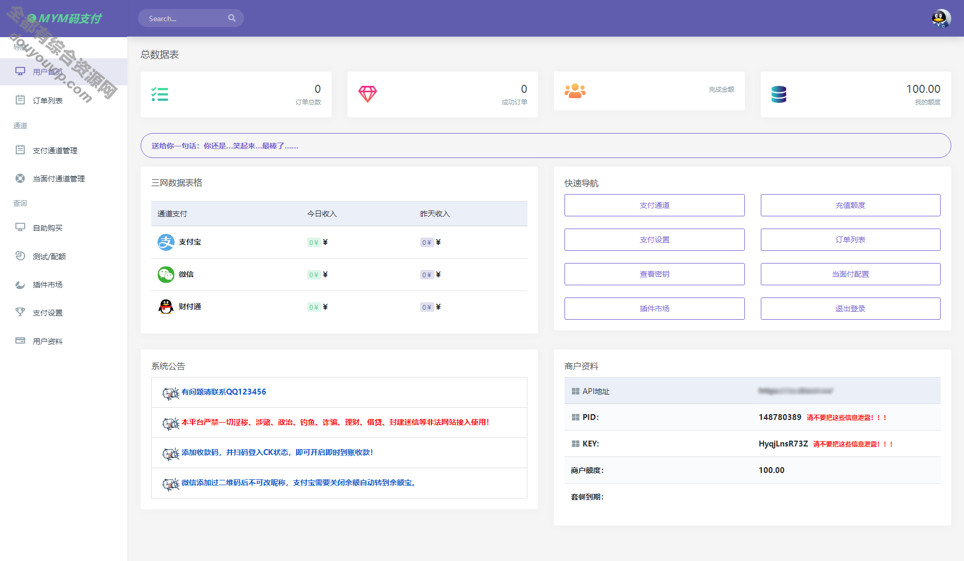Open 支付通道管理 in the sidebar

64,151
